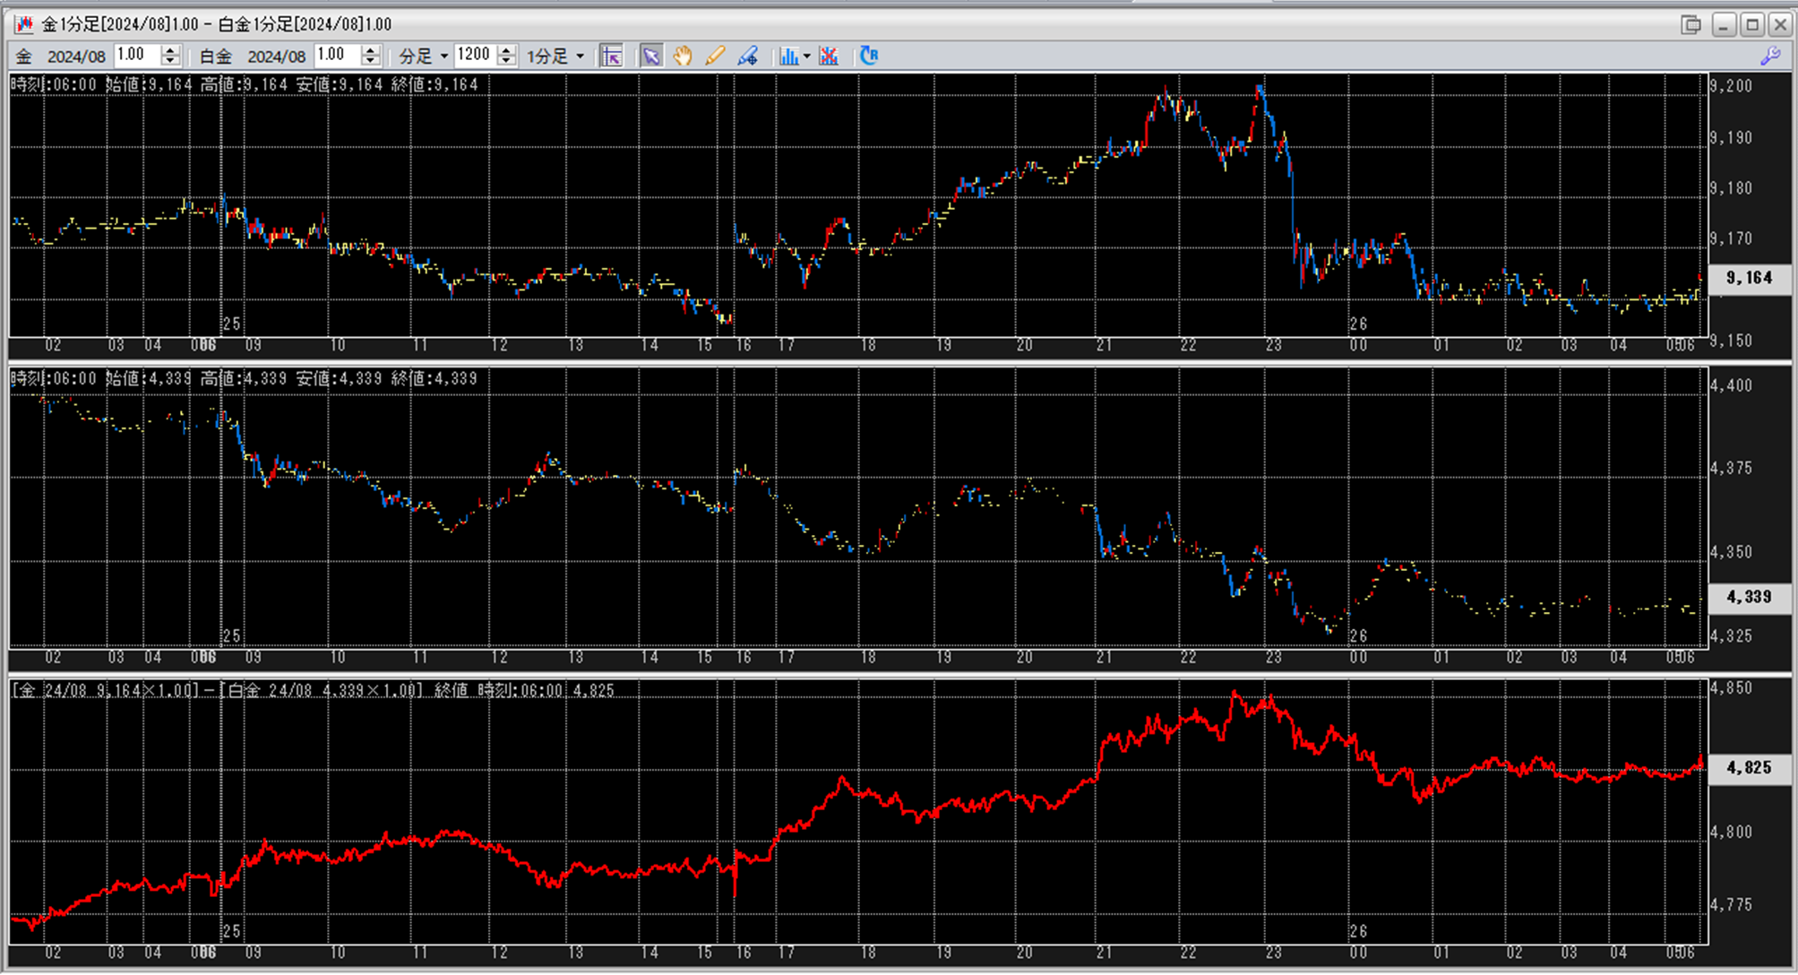1798x975 pixels.
Task: Click the trendline edit pen icon
Action: 747,56
